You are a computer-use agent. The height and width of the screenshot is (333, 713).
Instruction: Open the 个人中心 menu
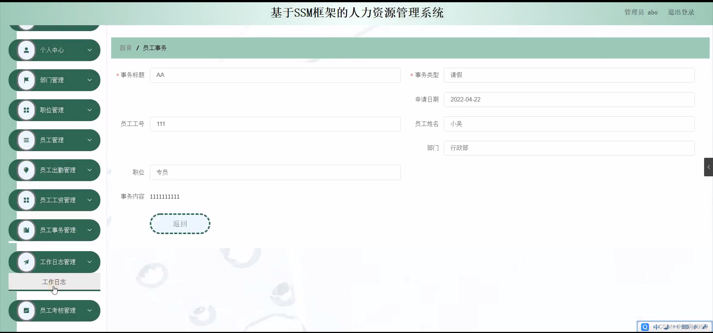tap(55, 50)
